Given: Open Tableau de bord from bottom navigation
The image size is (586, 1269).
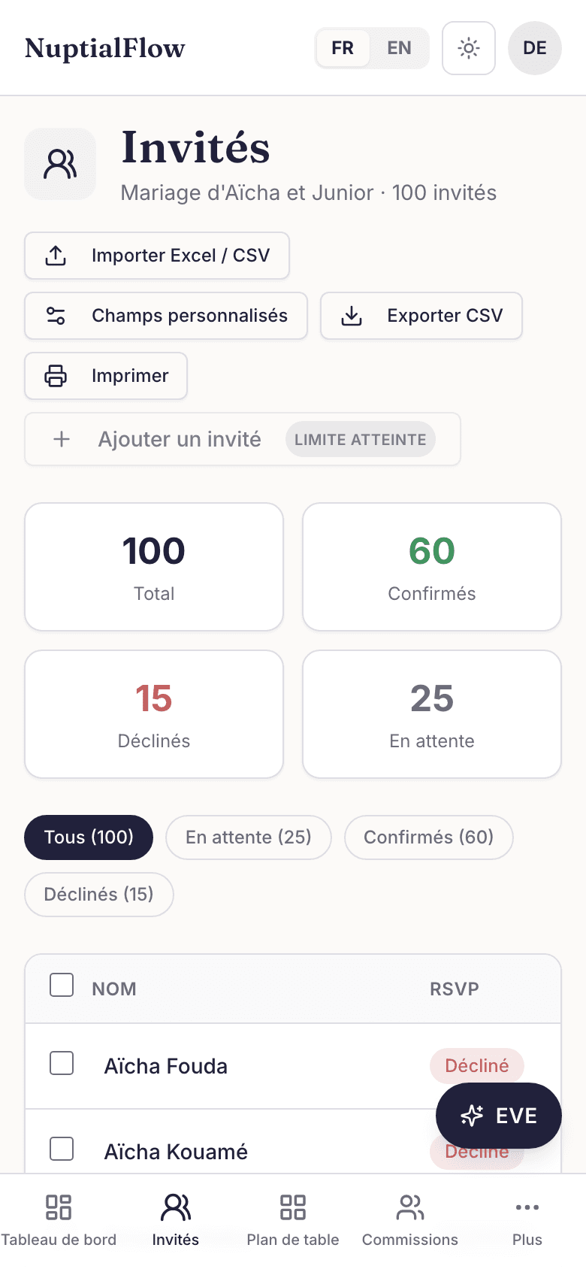Looking at the screenshot, I should pyautogui.click(x=59, y=1221).
